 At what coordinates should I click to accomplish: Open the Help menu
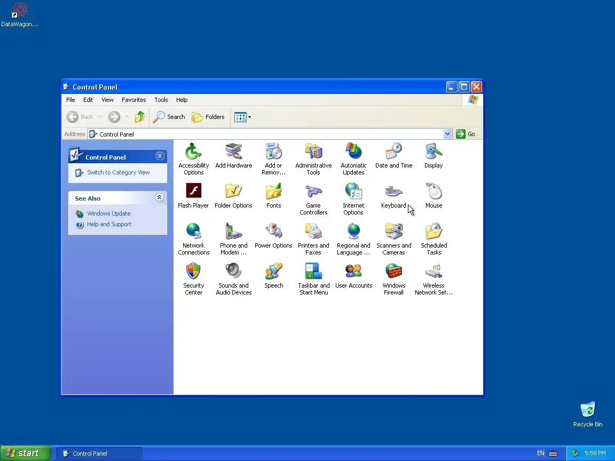[182, 100]
